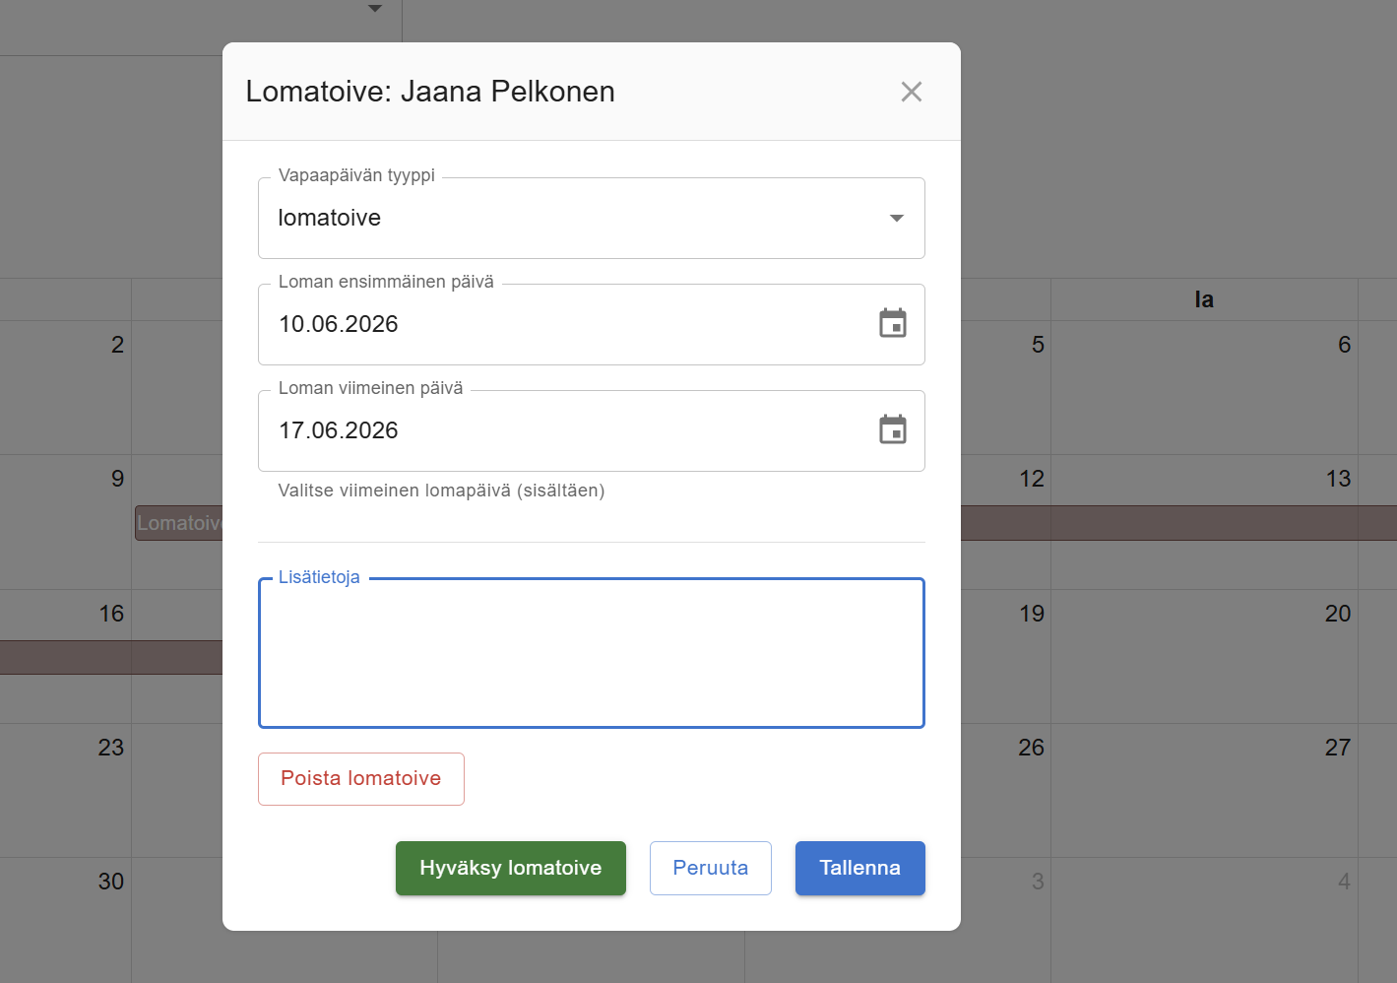Select calendar day 20 in the background calendar
The height and width of the screenshot is (983, 1397).
pos(1338,614)
